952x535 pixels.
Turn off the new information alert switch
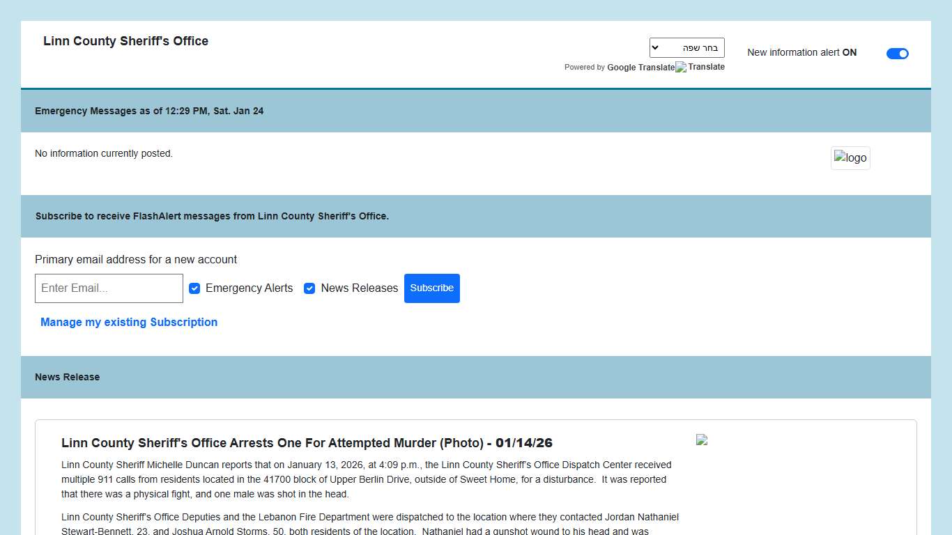(897, 54)
